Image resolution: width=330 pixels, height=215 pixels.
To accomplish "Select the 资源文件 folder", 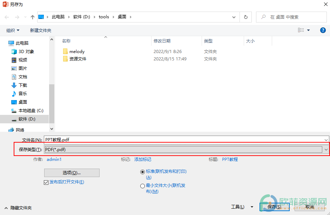I will click(x=75, y=59).
